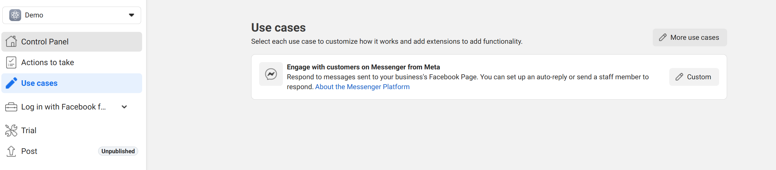This screenshot has height=170, width=776.
Task: Click the Trial tools icon
Action: point(11,131)
